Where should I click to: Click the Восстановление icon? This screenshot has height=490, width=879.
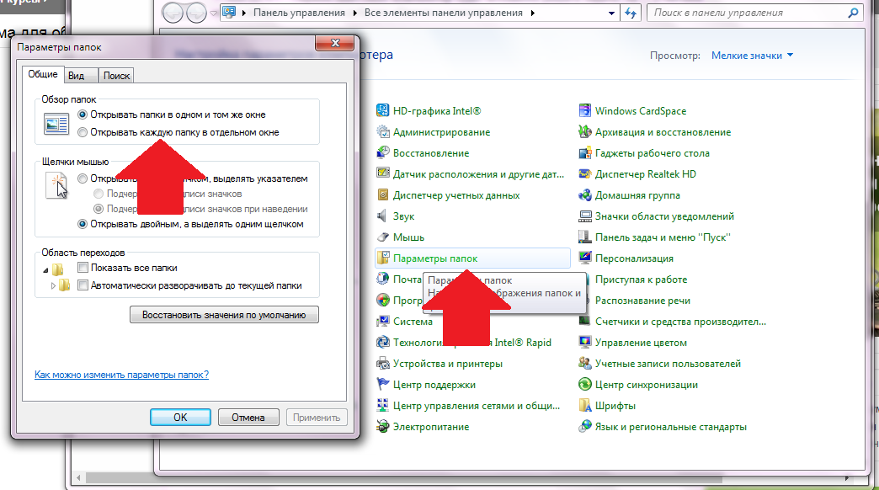(x=383, y=152)
